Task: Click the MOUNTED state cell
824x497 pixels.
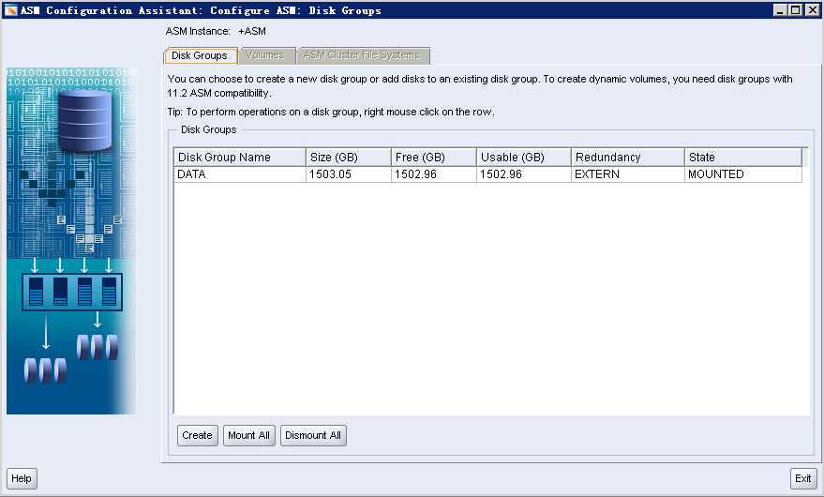Action: pyautogui.click(x=743, y=174)
